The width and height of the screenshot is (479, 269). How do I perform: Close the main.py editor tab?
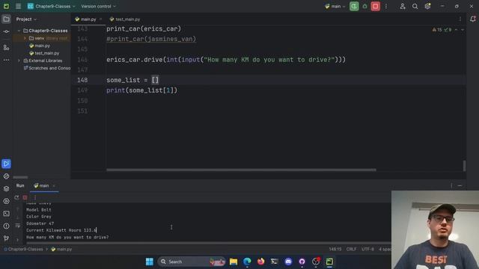(100, 19)
